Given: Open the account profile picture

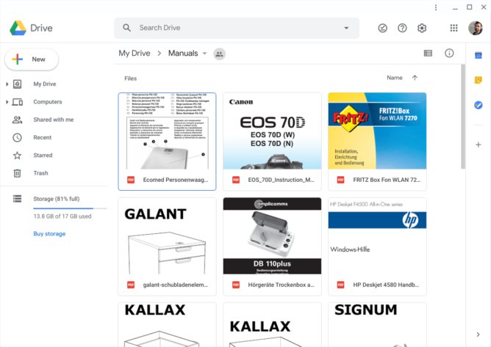Looking at the screenshot, I should [x=476, y=28].
